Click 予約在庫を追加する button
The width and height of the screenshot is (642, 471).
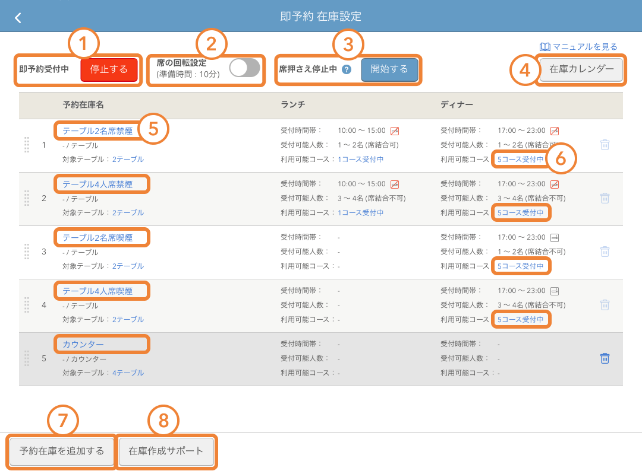[x=62, y=451]
